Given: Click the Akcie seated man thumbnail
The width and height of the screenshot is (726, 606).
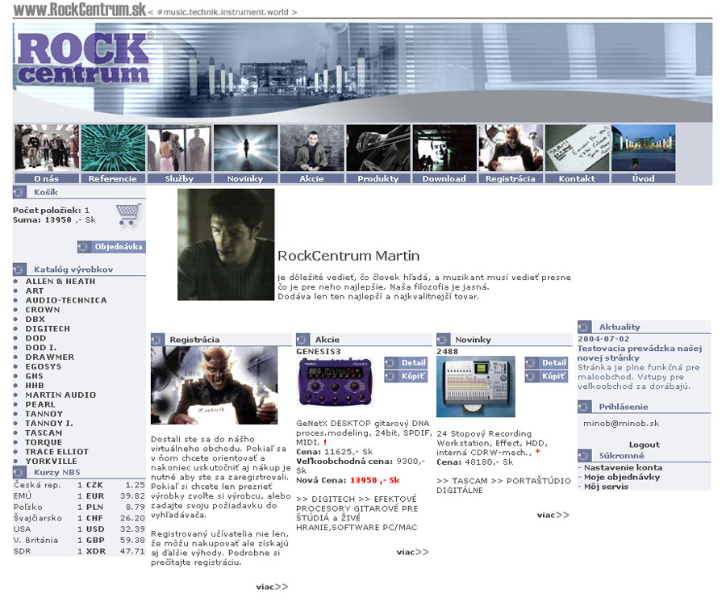Looking at the screenshot, I should pos(312,148).
